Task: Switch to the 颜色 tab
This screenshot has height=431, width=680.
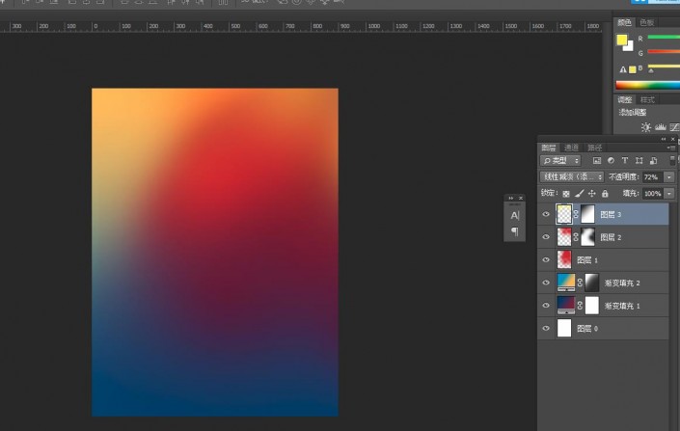Action: coord(624,22)
